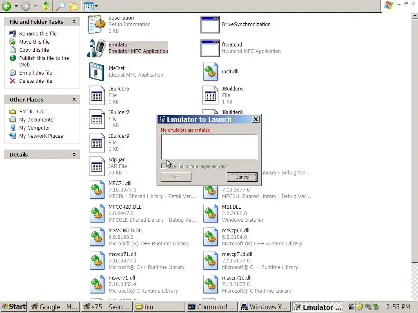Select the ftwatchd application icon

pos(210,48)
